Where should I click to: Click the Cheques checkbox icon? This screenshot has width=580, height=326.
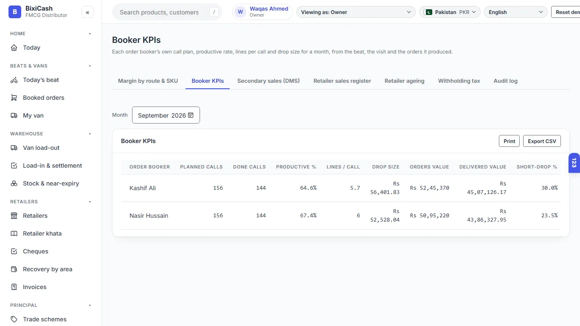(x=14, y=251)
